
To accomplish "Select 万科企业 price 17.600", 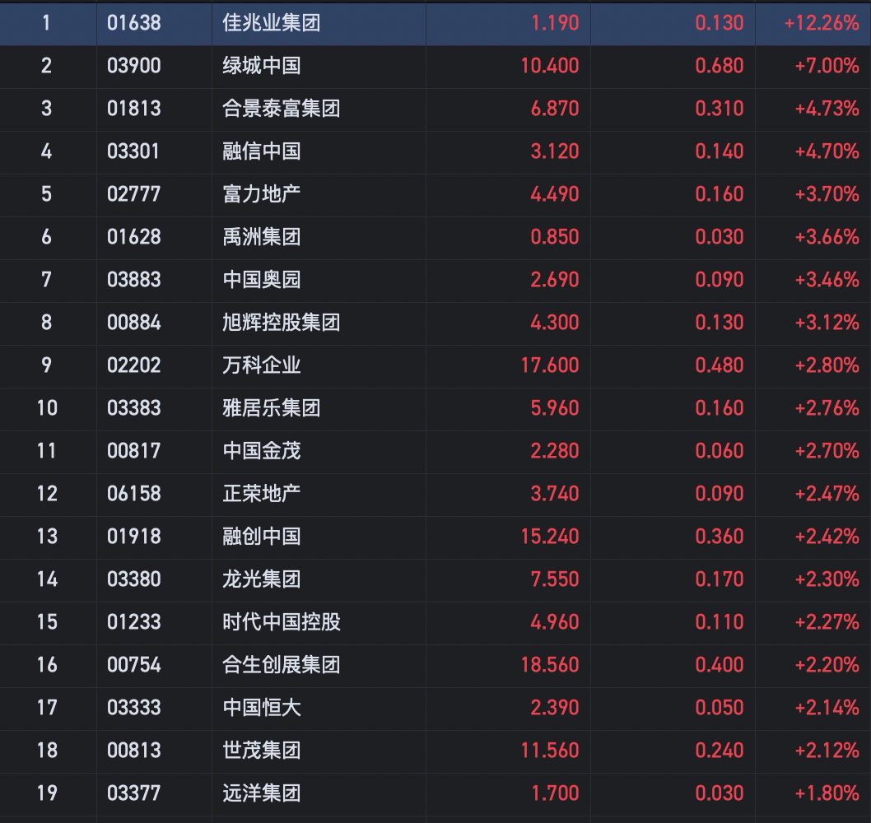I will 549,365.
